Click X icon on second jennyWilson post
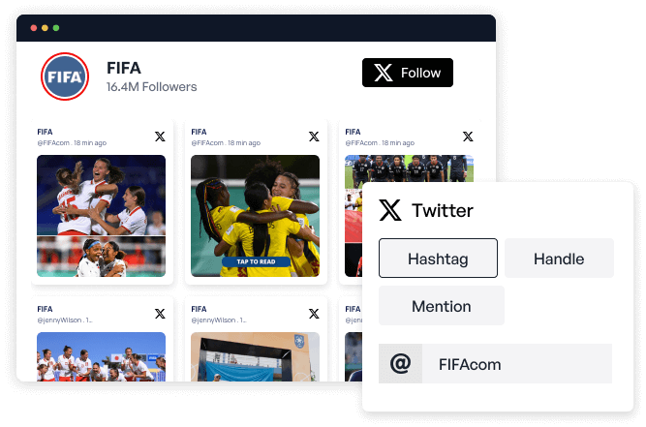646x427 pixels. (314, 314)
